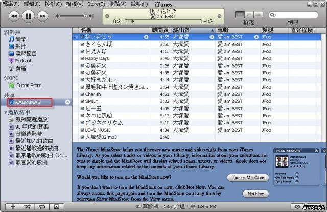The height and width of the screenshot is (212, 327).
Task: Uncheck the Cherish track checkbox
Action: (82, 94)
